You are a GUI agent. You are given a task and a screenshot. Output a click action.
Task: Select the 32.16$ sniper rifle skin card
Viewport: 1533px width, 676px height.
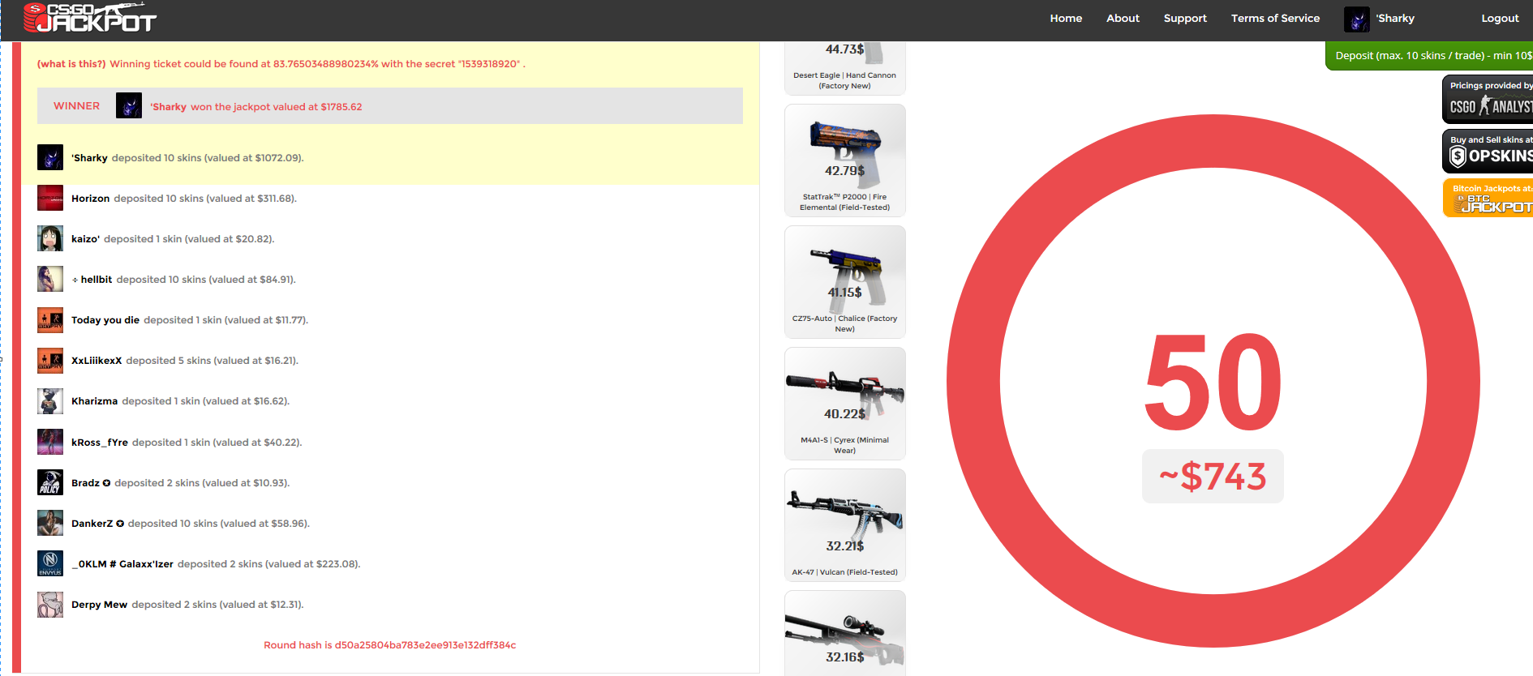pyautogui.click(x=844, y=633)
